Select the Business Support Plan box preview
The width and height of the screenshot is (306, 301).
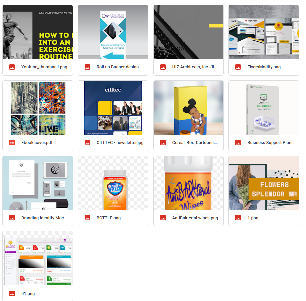pos(264,108)
